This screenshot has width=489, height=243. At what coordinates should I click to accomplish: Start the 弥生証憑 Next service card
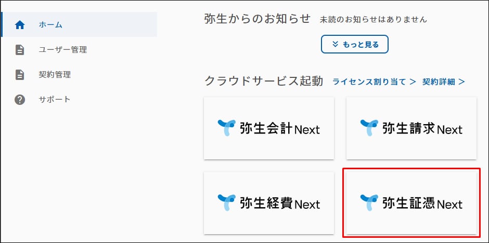[411, 203]
